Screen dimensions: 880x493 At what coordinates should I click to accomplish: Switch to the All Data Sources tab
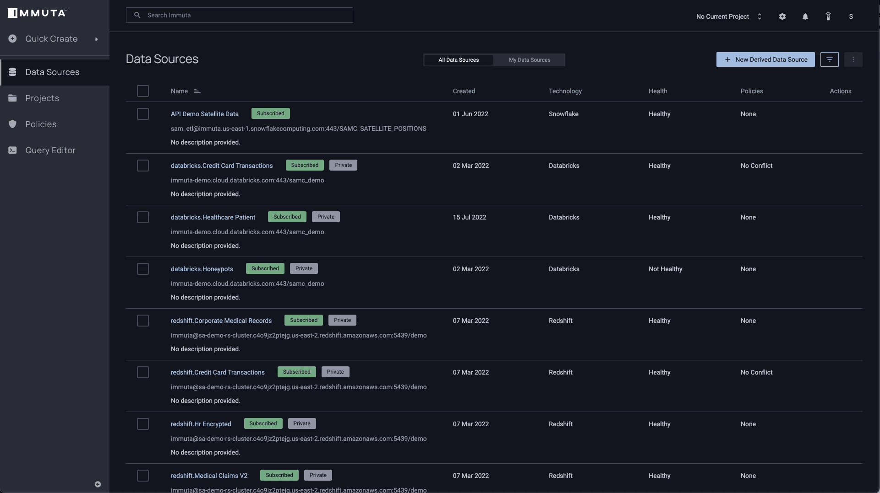pos(459,60)
